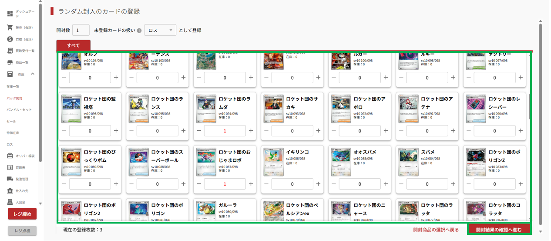Select the すべて tab
This screenshot has height=241, width=551.
pyautogui.click(x=73, y=45)
